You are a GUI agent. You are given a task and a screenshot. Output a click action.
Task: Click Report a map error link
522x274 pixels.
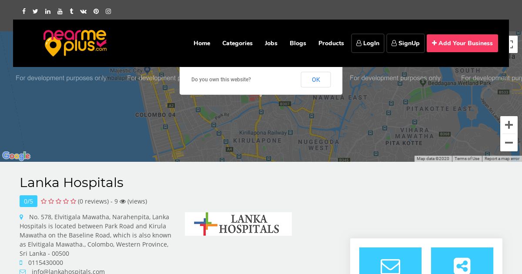502,159
